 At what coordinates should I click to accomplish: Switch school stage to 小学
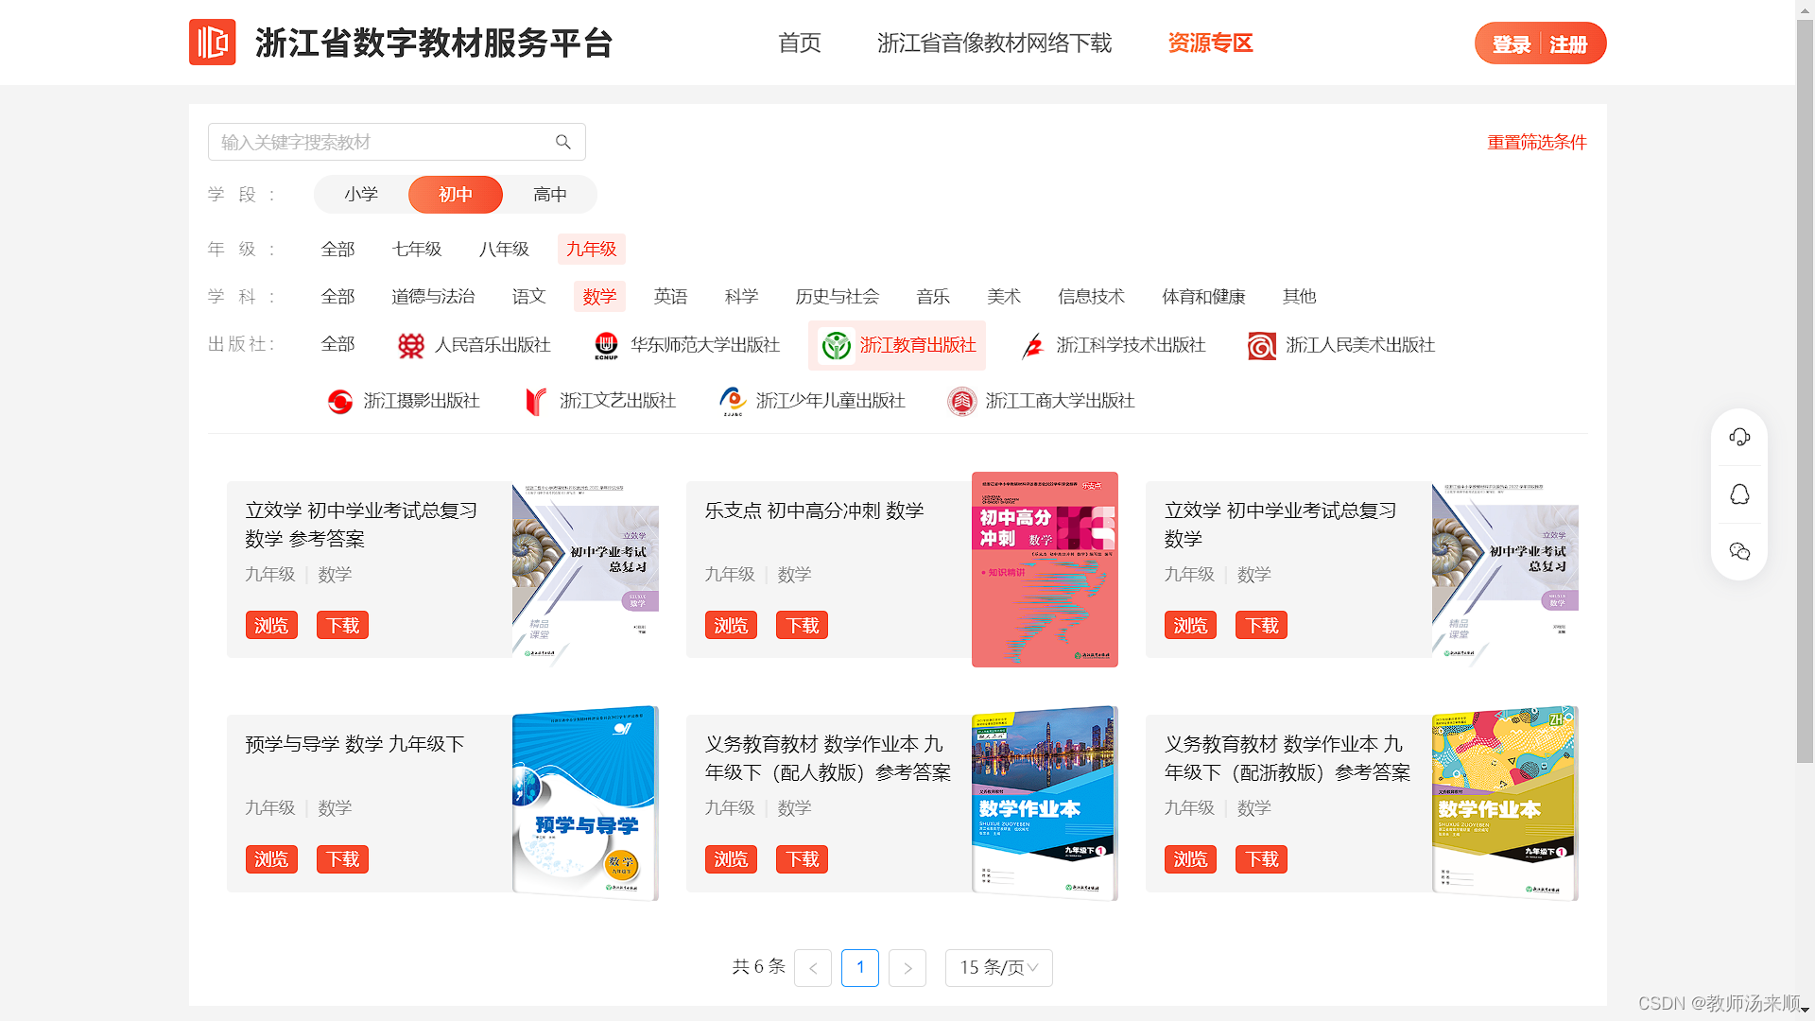tap(361, 195)
